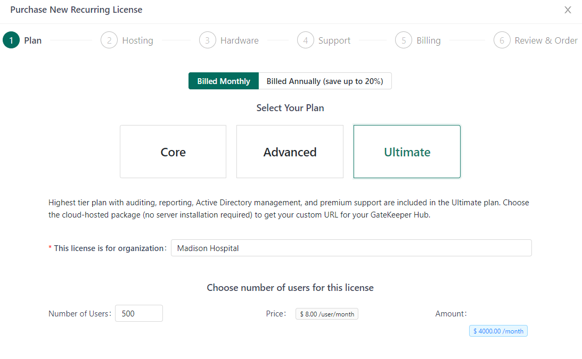
Task: Go to the Support step label
Action: coord(334,40)
